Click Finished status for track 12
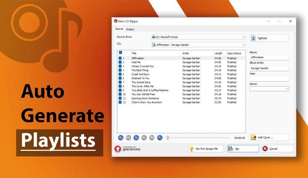 coord(232,102)
